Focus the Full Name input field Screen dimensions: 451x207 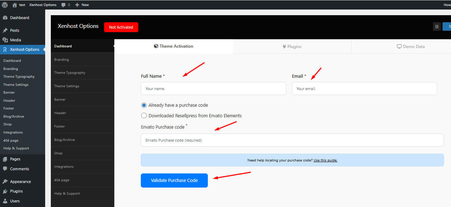tap(214, 89)
